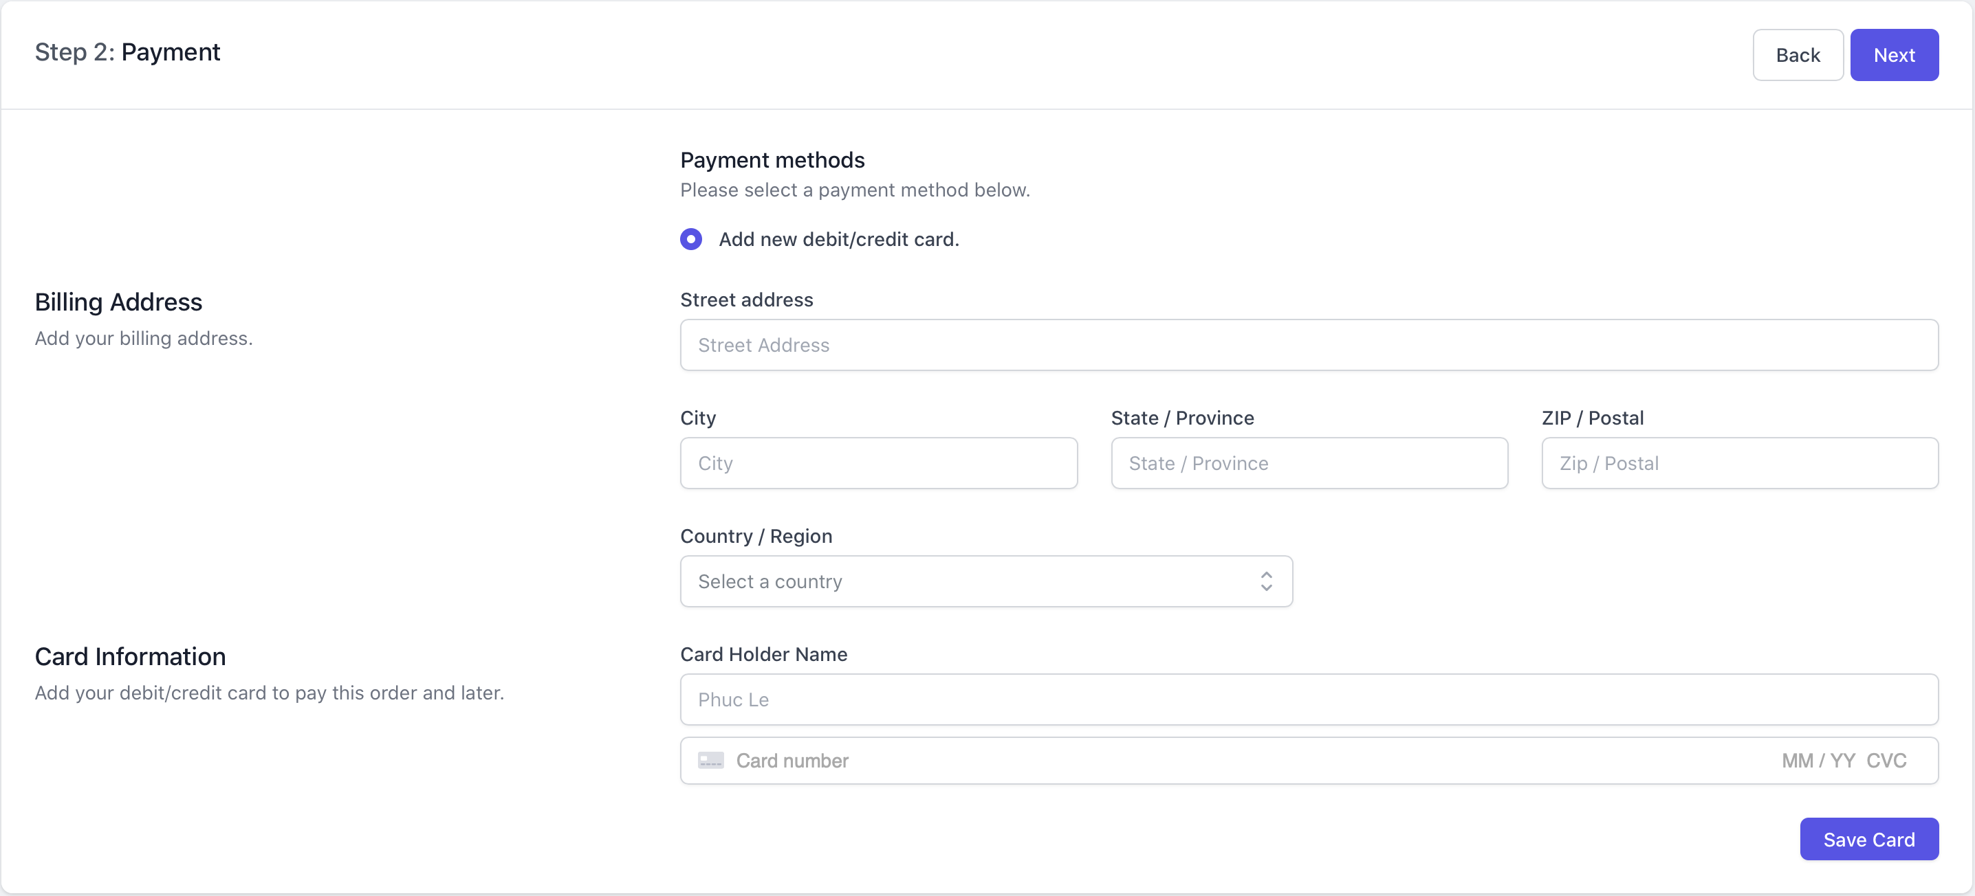The height and width of the screenshot is (896, 1975).
Task: Click the up-down chevron icon in country select
Action: pyautogui.click(x=1266, y=581)
